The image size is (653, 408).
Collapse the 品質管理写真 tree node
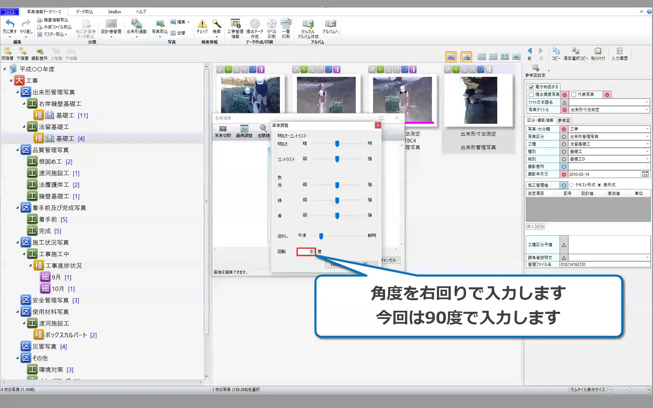tap(17, 150)
